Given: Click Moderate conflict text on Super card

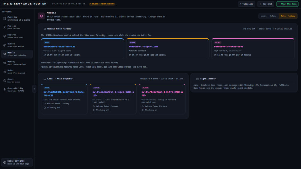Looking at the screenshot, I should tap(137, 51).
